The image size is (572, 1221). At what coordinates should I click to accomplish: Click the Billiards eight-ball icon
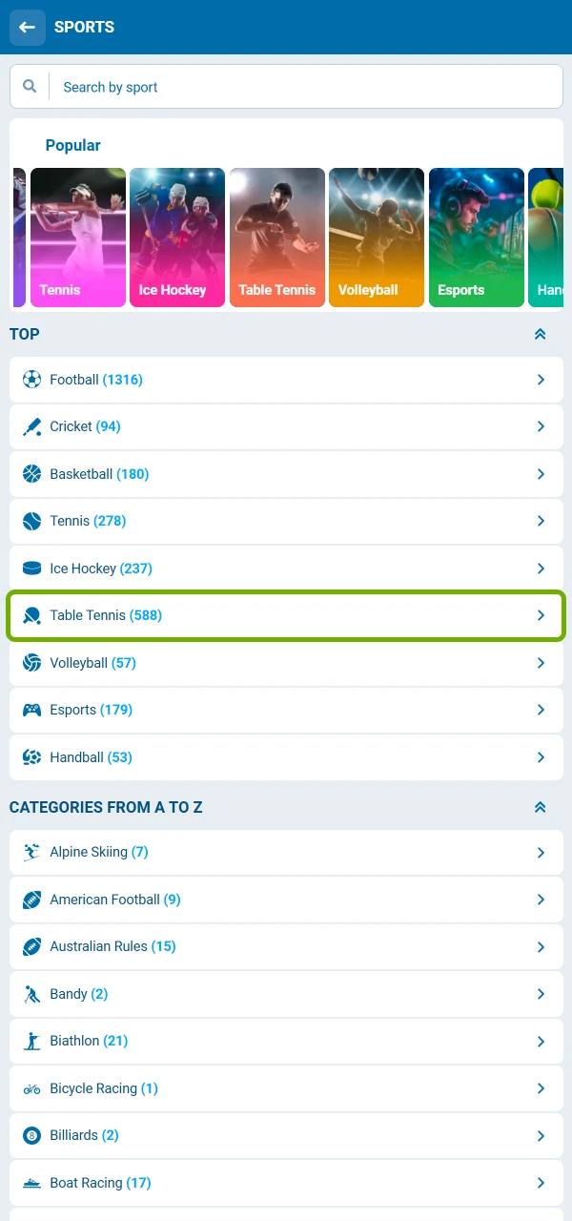tap(32, 1135)
